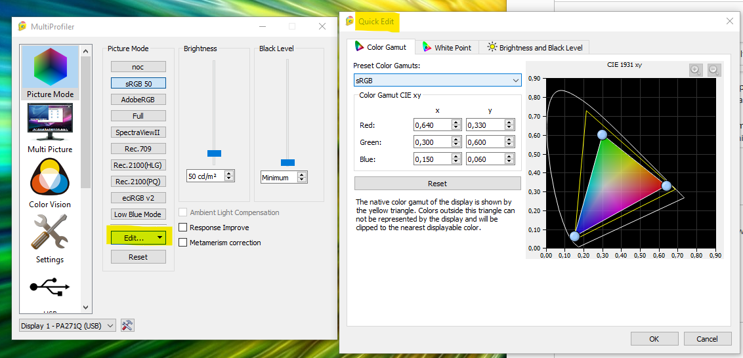Viewport: 743px width, 358px height.
Task: Open Brightness and Black Level tab
Action: coord(534,47)
